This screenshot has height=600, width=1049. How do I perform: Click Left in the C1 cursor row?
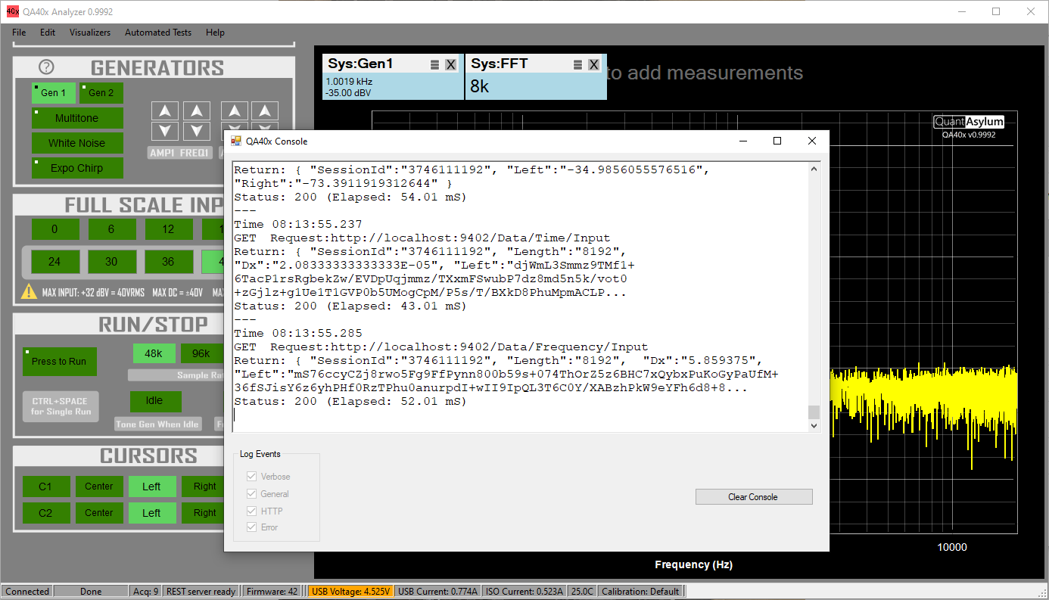point(152,487)
